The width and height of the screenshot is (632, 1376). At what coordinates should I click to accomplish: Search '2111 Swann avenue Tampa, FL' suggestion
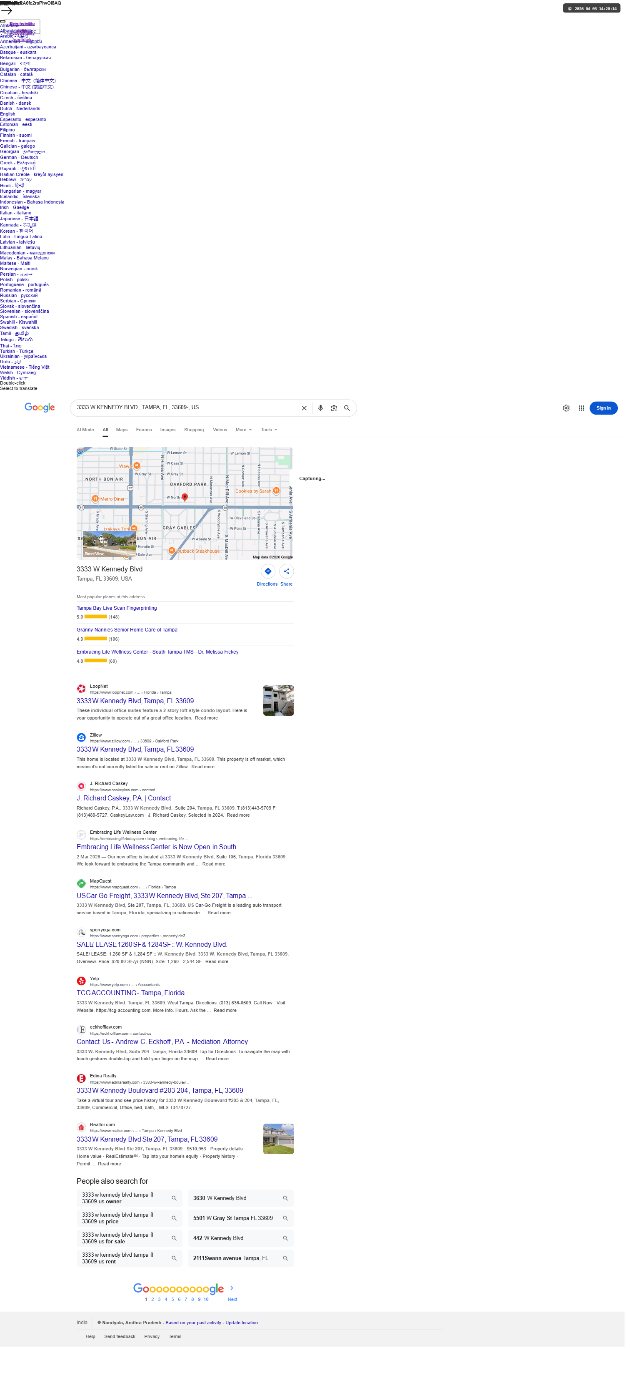click(x=240, y=1258)
